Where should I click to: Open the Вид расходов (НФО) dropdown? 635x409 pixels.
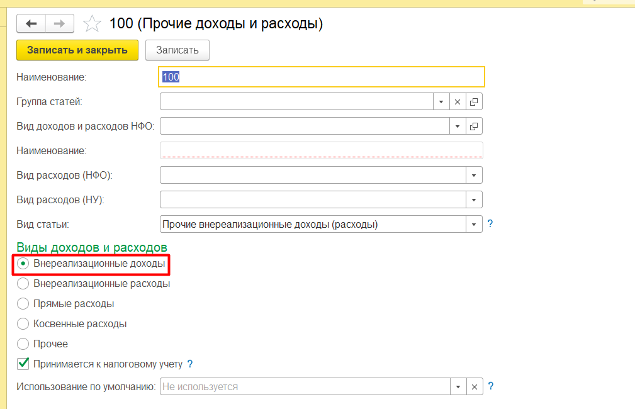tap(474, 175)
